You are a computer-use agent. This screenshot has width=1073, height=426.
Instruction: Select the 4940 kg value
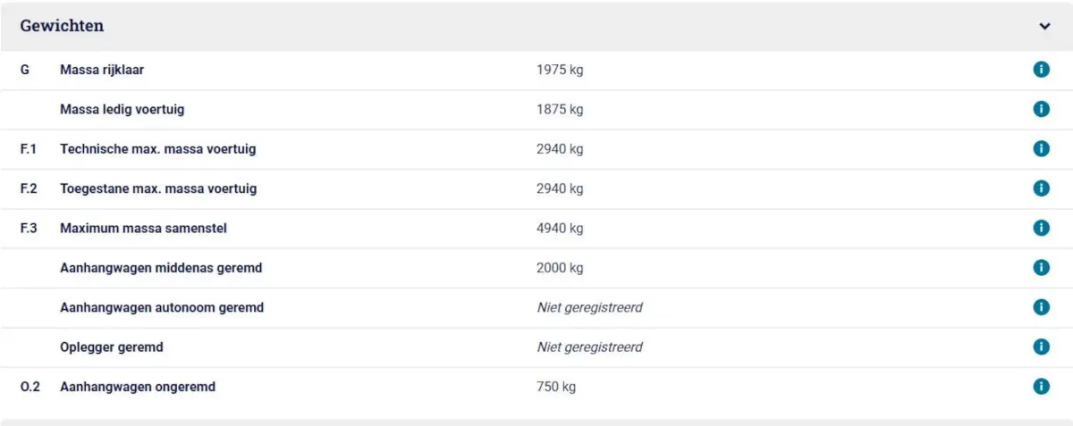(x=560, y=228)
